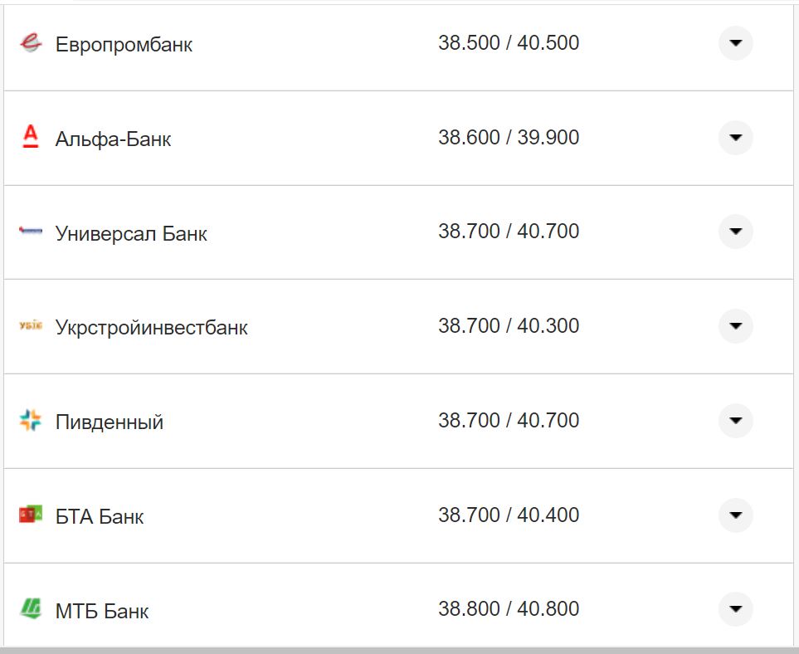Viewport: 799px width, 654px height.
Task: Expand Укрстройинвестбанк rate details
Action: [x=735, y=326]
